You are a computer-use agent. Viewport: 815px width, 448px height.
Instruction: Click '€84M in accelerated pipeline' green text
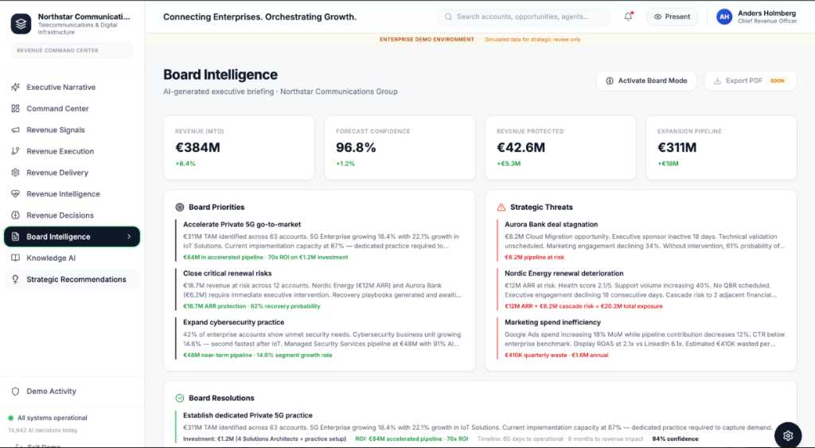[x=223, y=257]
